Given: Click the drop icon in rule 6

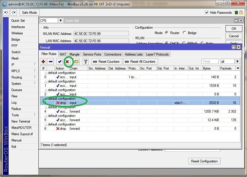Looking at the screenshot, I should (x=58, y=129).
